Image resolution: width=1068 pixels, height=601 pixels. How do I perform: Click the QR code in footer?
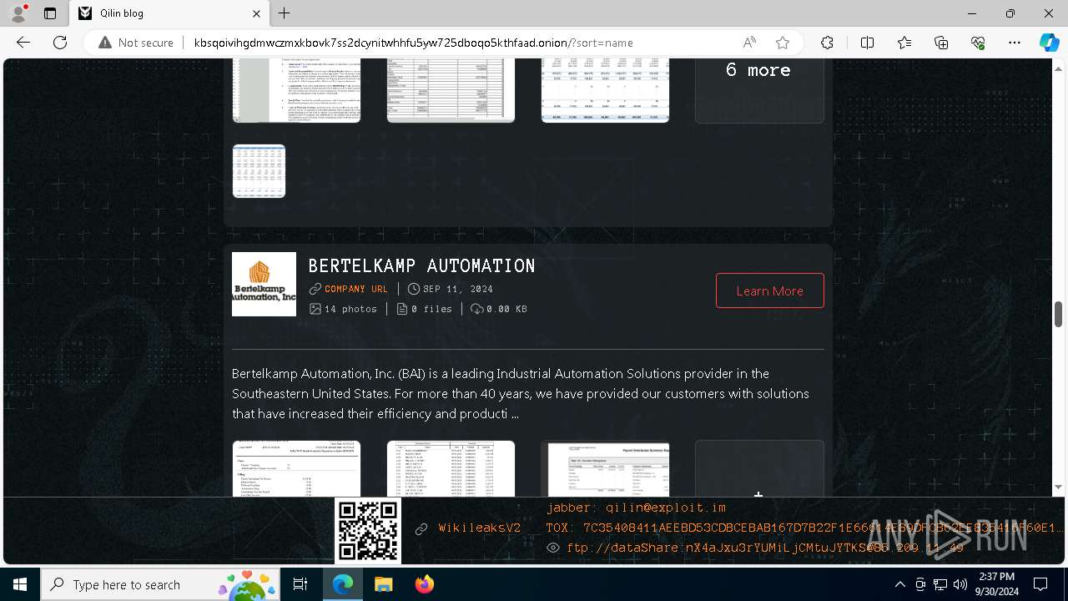pyautogui.click(x=368, y=531)
